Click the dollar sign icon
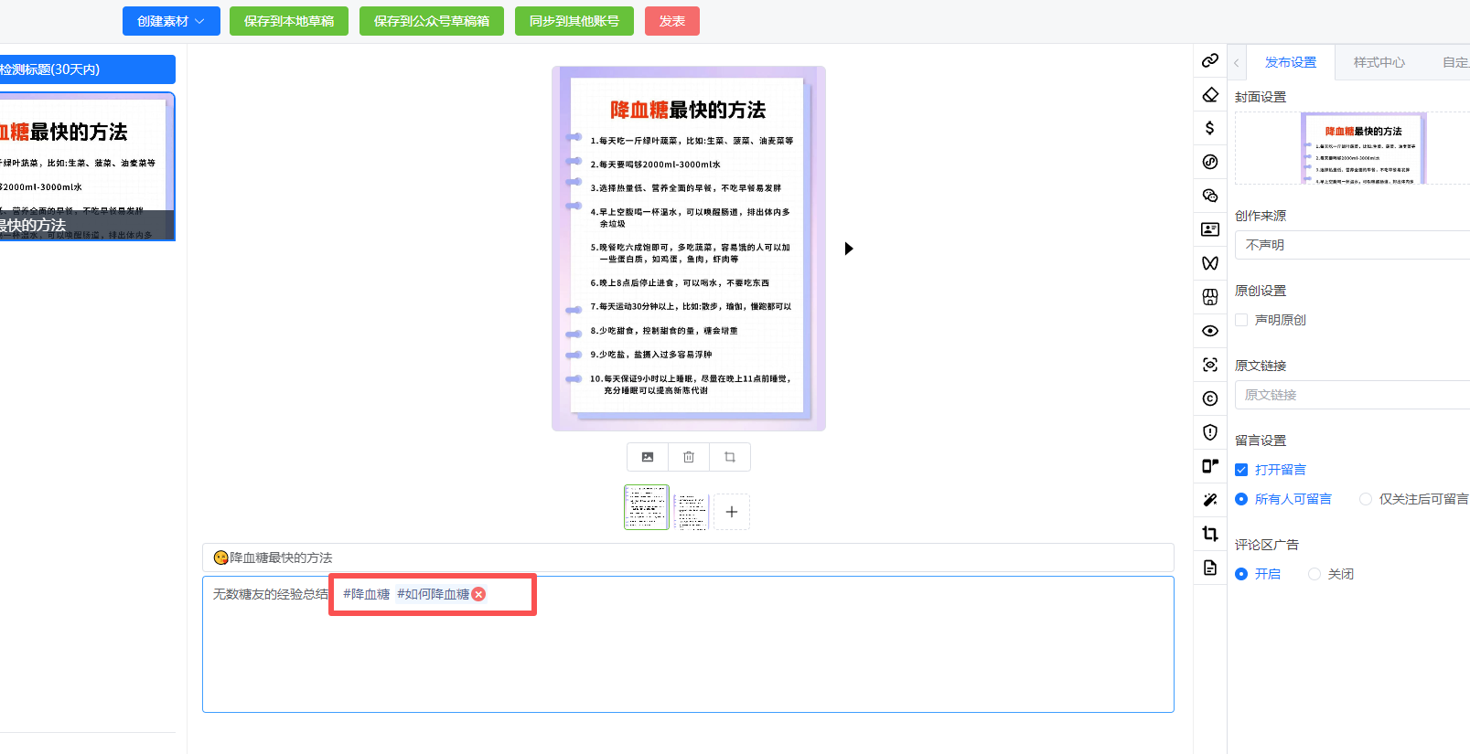Image resolution: width=1470 pixels, height=754 pixels. pyautogui.click(x=1209, y=128)
